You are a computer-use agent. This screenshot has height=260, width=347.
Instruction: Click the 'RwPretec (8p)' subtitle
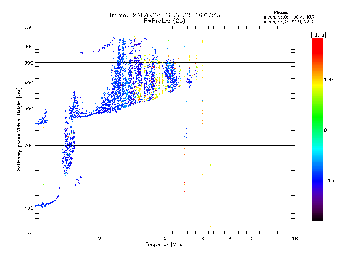[x=164, y=21]
